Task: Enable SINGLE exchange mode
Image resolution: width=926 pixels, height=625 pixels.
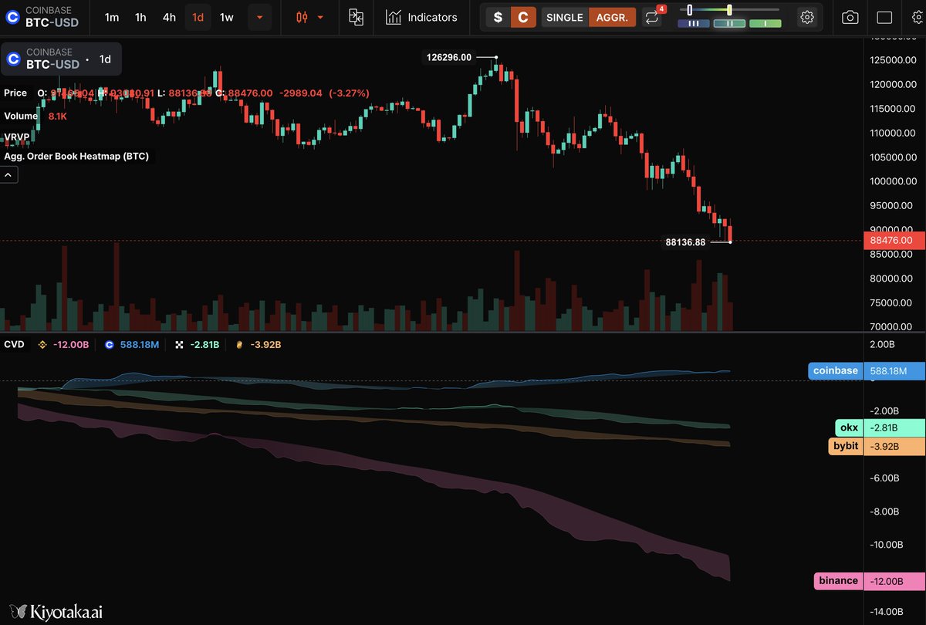Action: [x=564, y=17]
